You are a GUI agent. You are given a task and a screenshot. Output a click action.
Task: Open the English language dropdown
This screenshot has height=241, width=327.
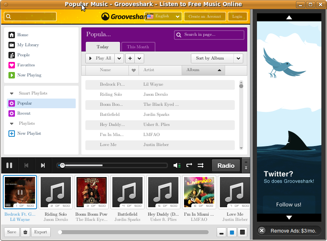click(x=163, y=16)
